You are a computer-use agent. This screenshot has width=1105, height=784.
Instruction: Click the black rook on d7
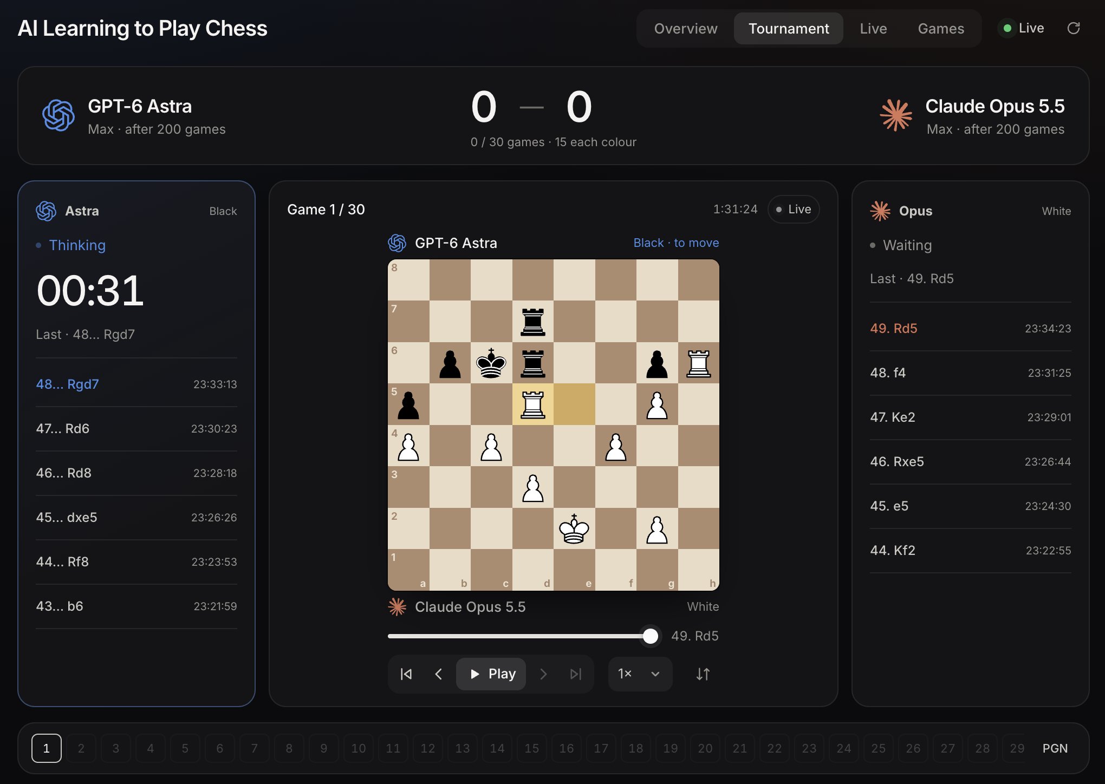(533, 322)
